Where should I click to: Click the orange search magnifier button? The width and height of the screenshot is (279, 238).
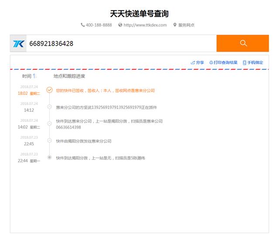[242, 44]
